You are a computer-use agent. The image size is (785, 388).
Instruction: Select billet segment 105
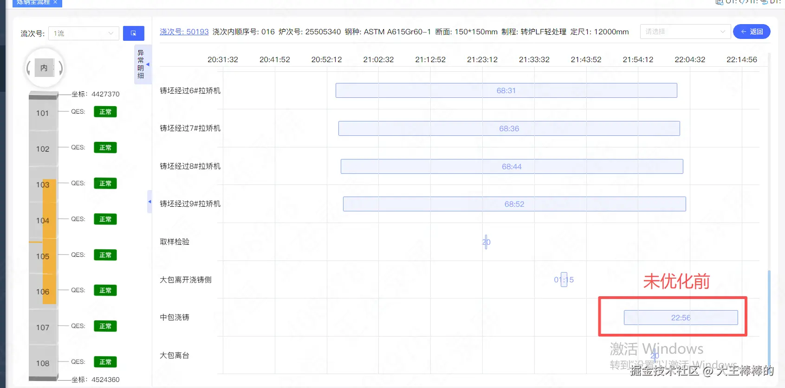point(43,256)
